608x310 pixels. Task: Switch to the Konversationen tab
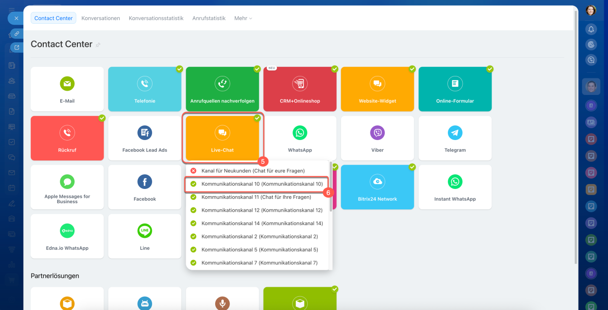click(101, 18)
